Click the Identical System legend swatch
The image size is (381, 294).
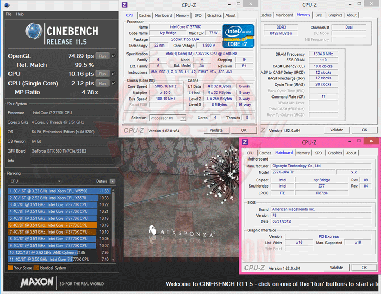pos(36,268)
